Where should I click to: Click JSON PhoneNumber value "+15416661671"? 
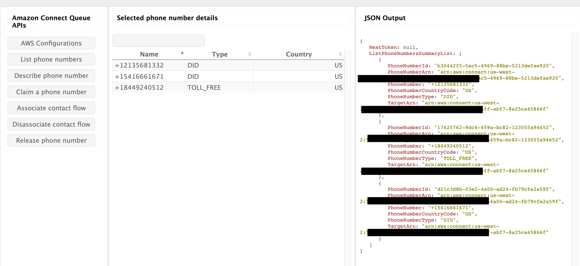(450, 208)
